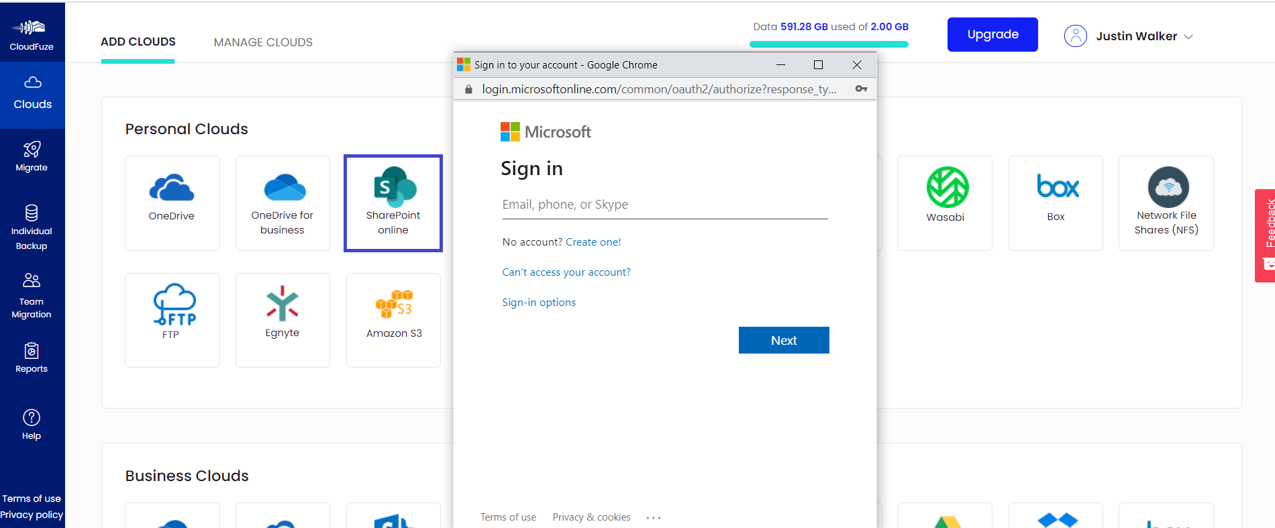Select the Wasabi cloud card
1275x528 pixels.
coord(945,203)
